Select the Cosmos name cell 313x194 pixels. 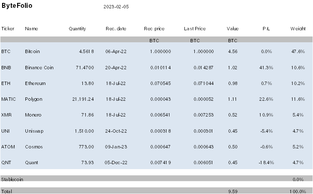[x=34, y=147]
